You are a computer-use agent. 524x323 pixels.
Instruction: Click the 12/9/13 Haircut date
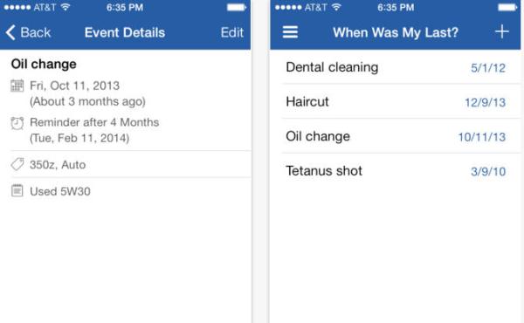tap(485, 102)
